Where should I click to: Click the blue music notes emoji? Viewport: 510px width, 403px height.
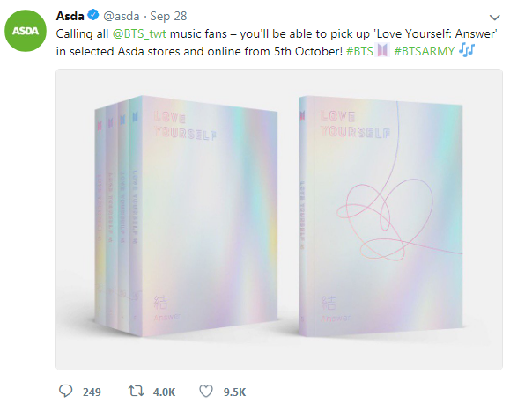(x=467, y=50)
